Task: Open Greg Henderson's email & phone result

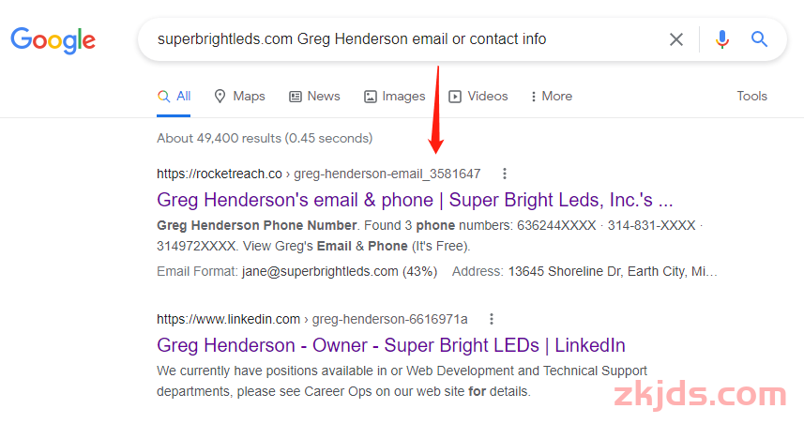Action: [415, 200]
